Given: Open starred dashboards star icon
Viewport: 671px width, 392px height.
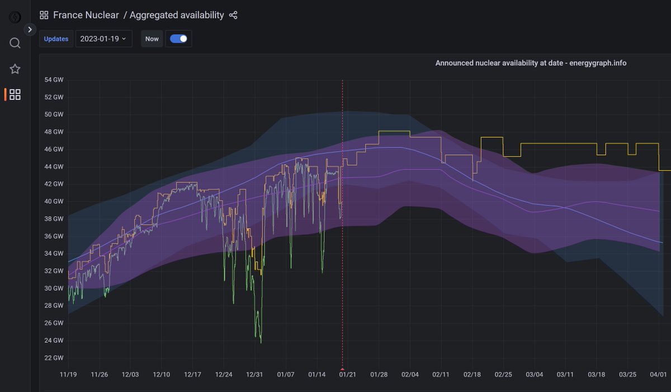Looking at the screenshot, I should [15, 69].
